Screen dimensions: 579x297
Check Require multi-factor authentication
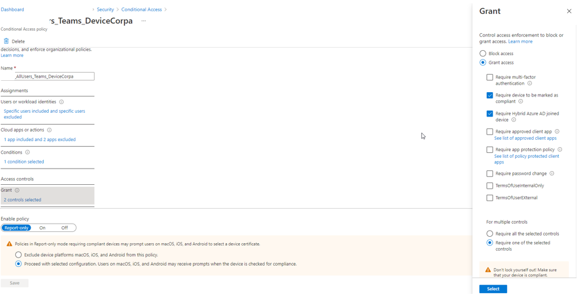pyautogui.click(x=489, y=78)
